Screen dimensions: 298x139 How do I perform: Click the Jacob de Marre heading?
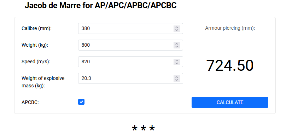pyautogui.click(x=100, y=5)
